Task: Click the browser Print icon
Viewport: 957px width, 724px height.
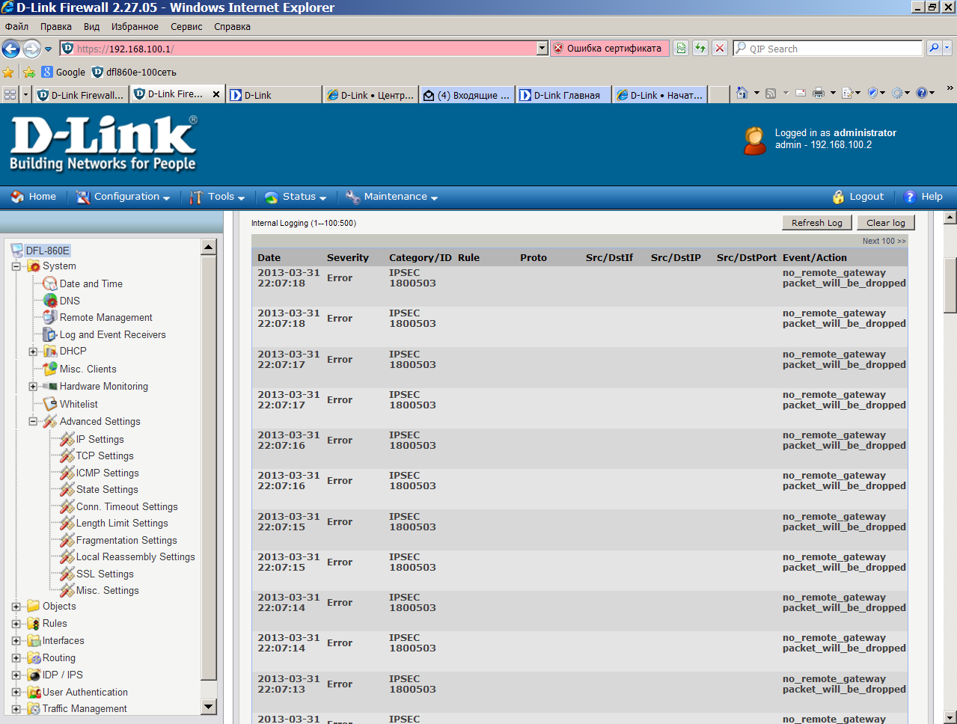Action: click(819, 93)
